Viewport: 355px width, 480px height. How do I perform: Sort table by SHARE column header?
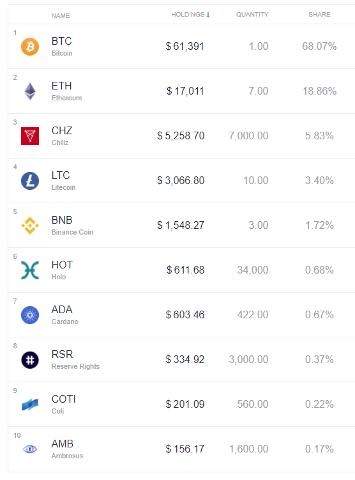point(319,15)
